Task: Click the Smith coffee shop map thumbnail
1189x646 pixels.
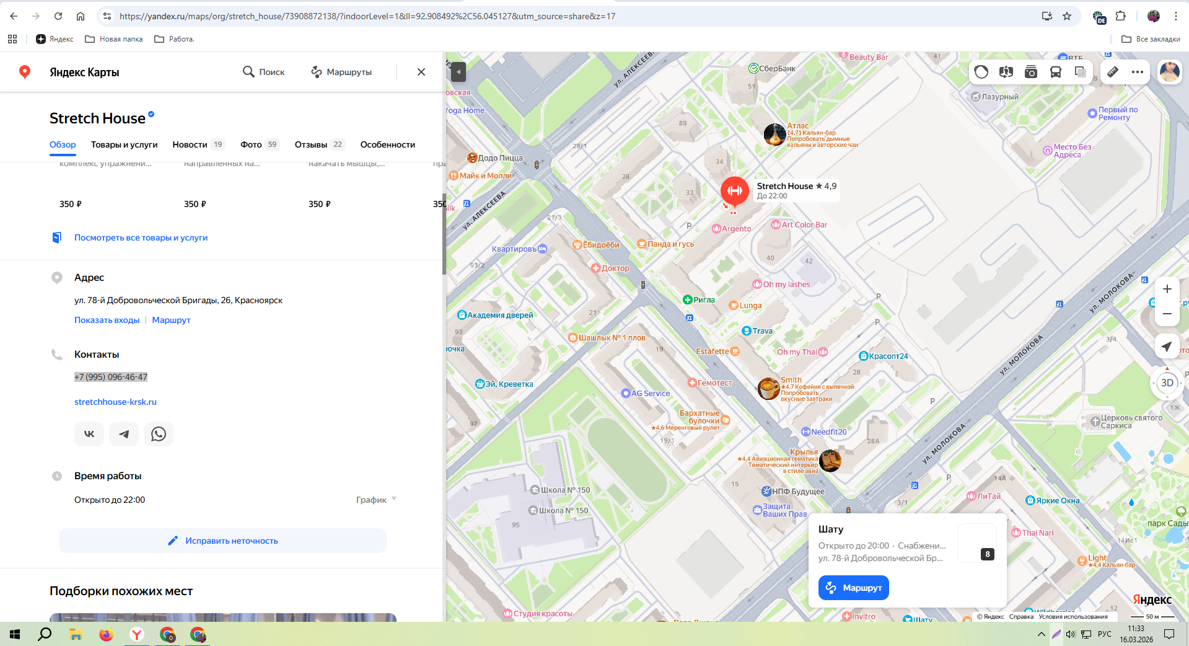Action: pos(769,389)
